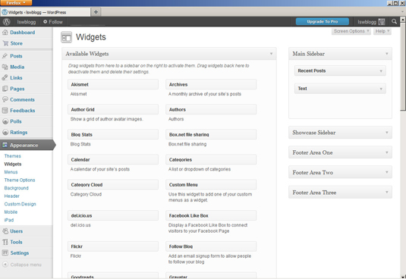Click the Blog Stats widget
Viewport: 406px width, 279px height.
point(113,134)
